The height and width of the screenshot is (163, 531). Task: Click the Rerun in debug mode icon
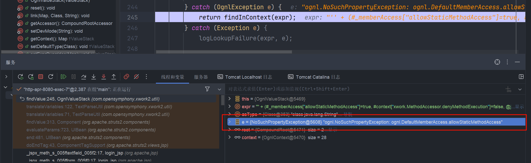[x=31, y=77]
